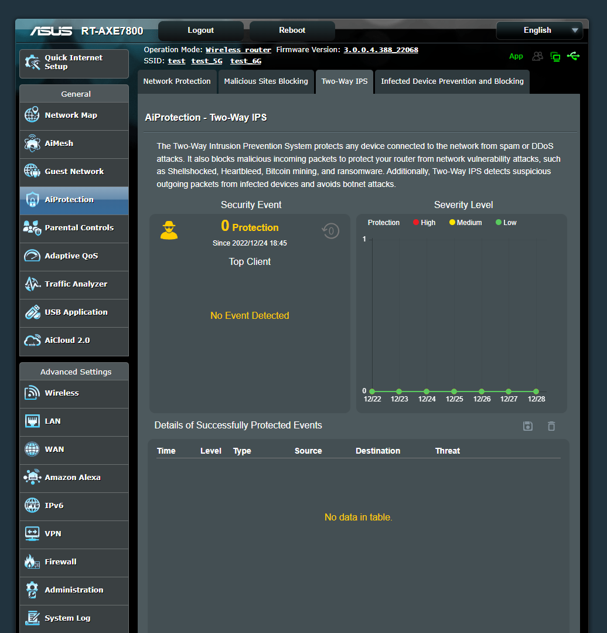The height and width of the screenshot is (633, 607).
Task: Open the English language dropdown
Action: tap(539, 30)
